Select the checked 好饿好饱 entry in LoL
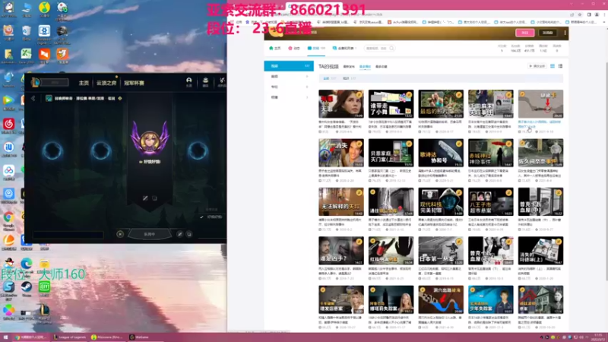 pos(212,217)
